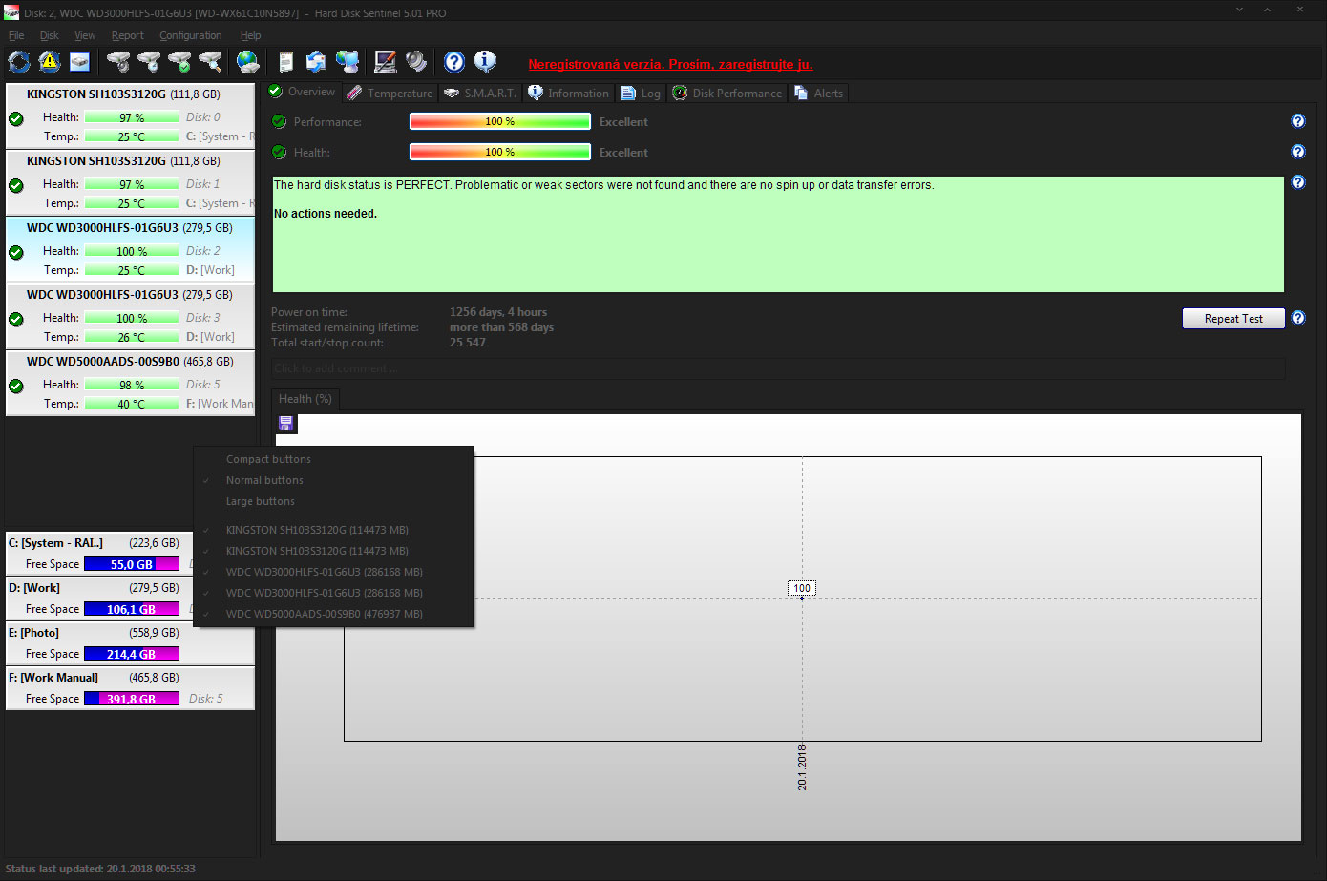Click the Repeat Test button
Viewport: 1327px width, 881px height.
tap(1233, 319)
